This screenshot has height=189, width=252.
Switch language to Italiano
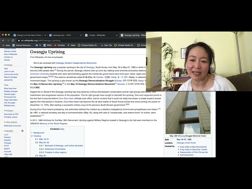(x=7, y=149)
